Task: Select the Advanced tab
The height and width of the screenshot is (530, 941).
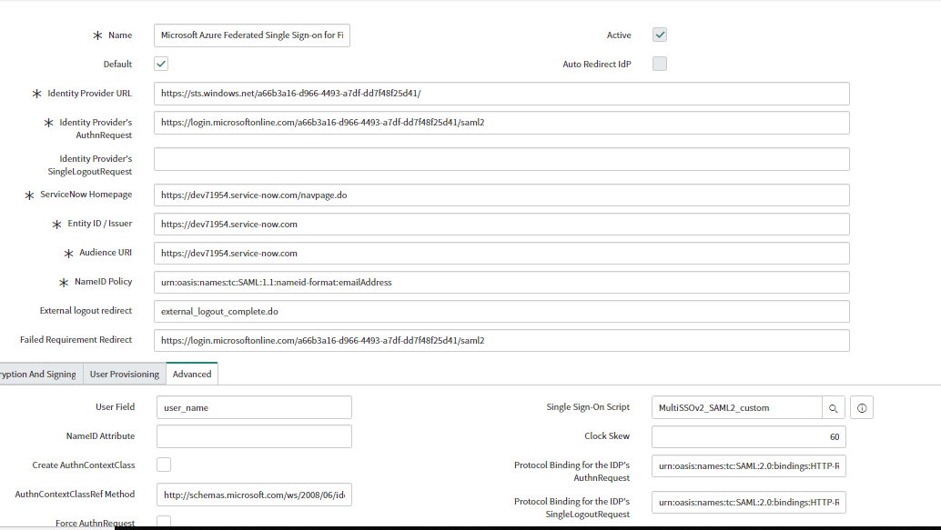Action: (x=191, y=373)
